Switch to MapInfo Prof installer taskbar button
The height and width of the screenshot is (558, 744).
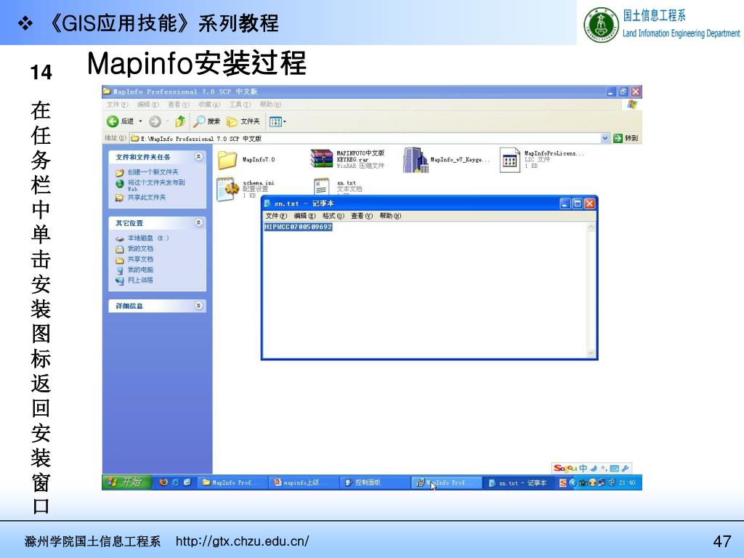[446, 482]
